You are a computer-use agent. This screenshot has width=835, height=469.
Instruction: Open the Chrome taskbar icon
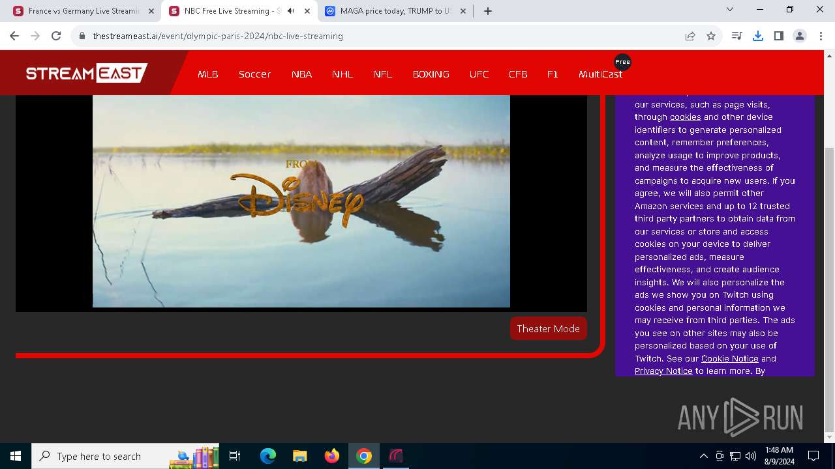click(x=364, y=456)
